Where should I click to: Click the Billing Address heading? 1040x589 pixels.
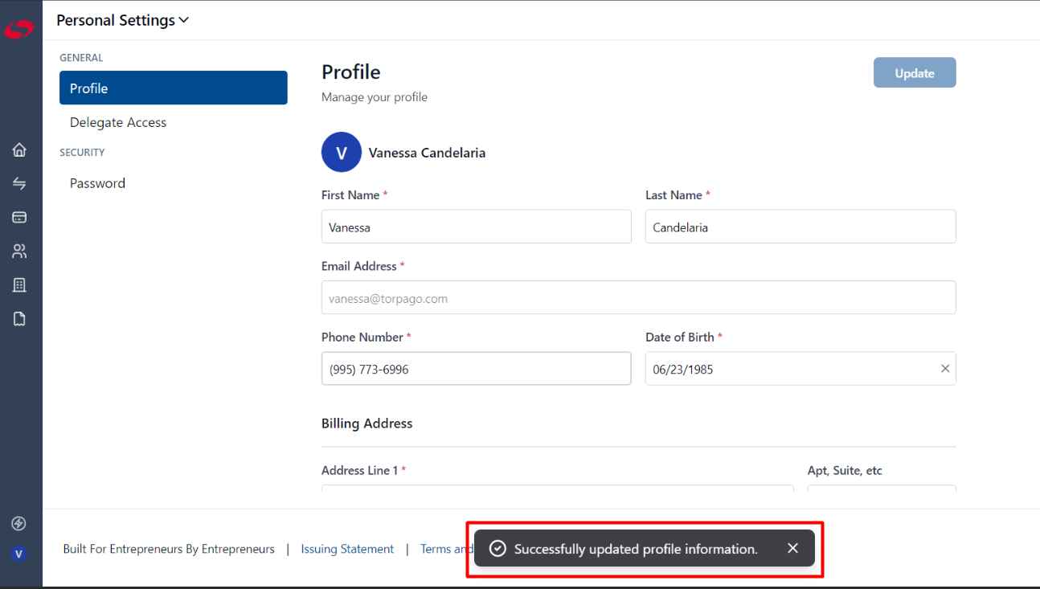(367, 423)
